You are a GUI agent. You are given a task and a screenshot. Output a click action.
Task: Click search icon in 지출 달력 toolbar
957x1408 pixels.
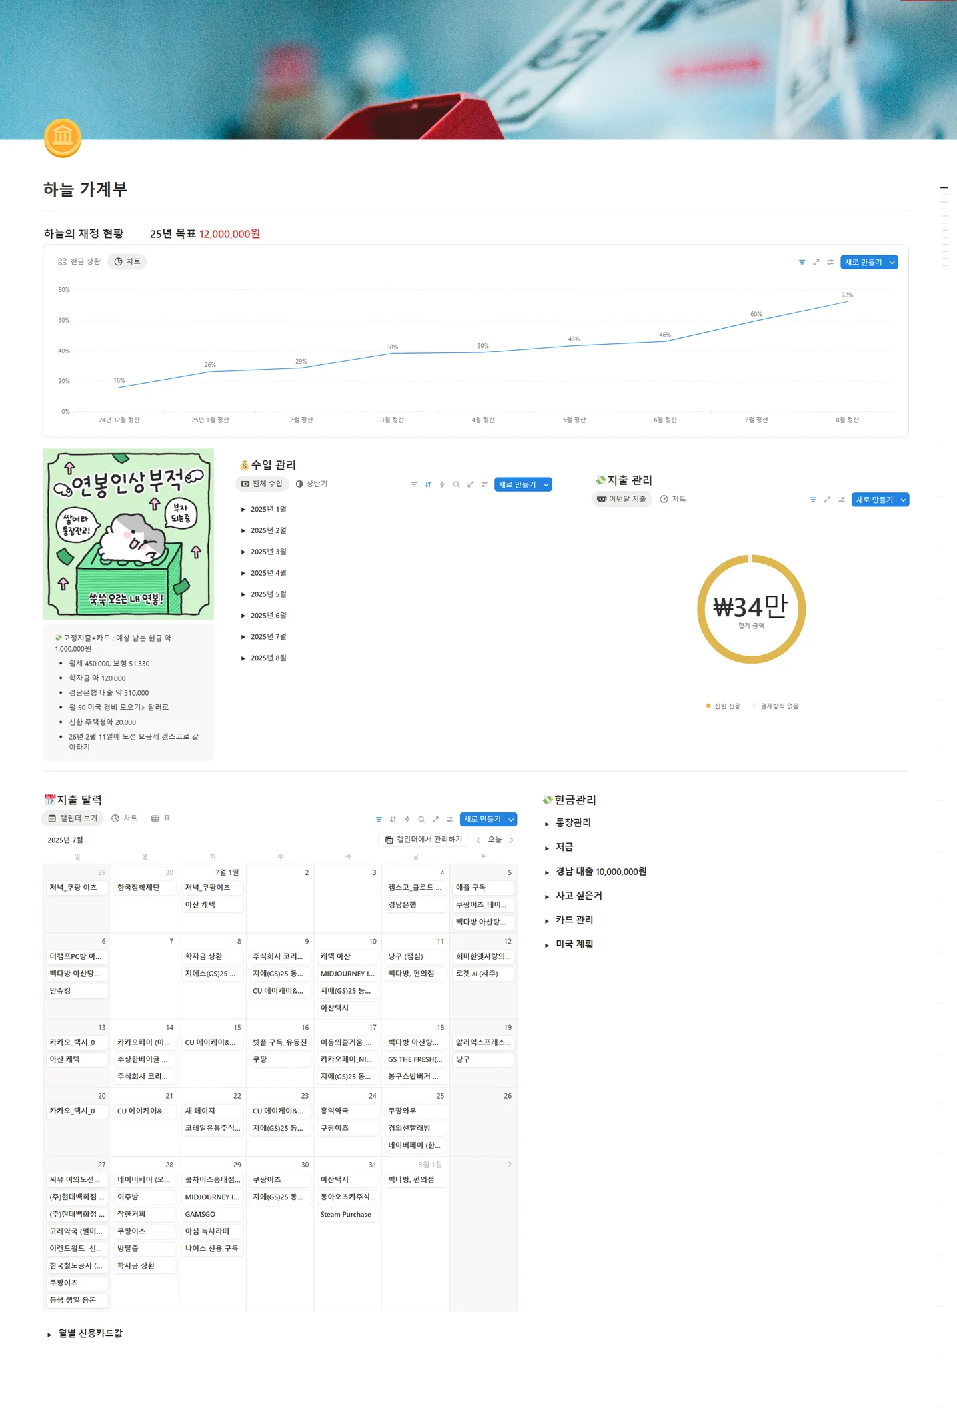[x=421, y=820]
